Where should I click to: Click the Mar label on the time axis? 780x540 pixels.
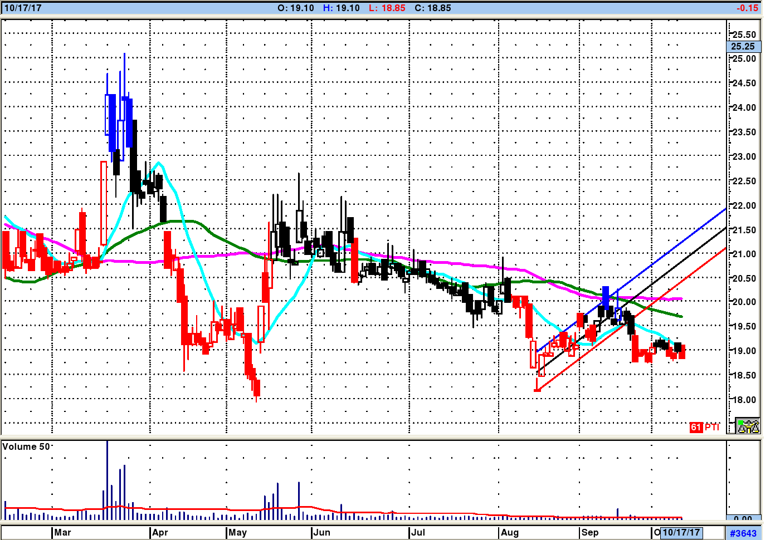[x=62, y=532]
